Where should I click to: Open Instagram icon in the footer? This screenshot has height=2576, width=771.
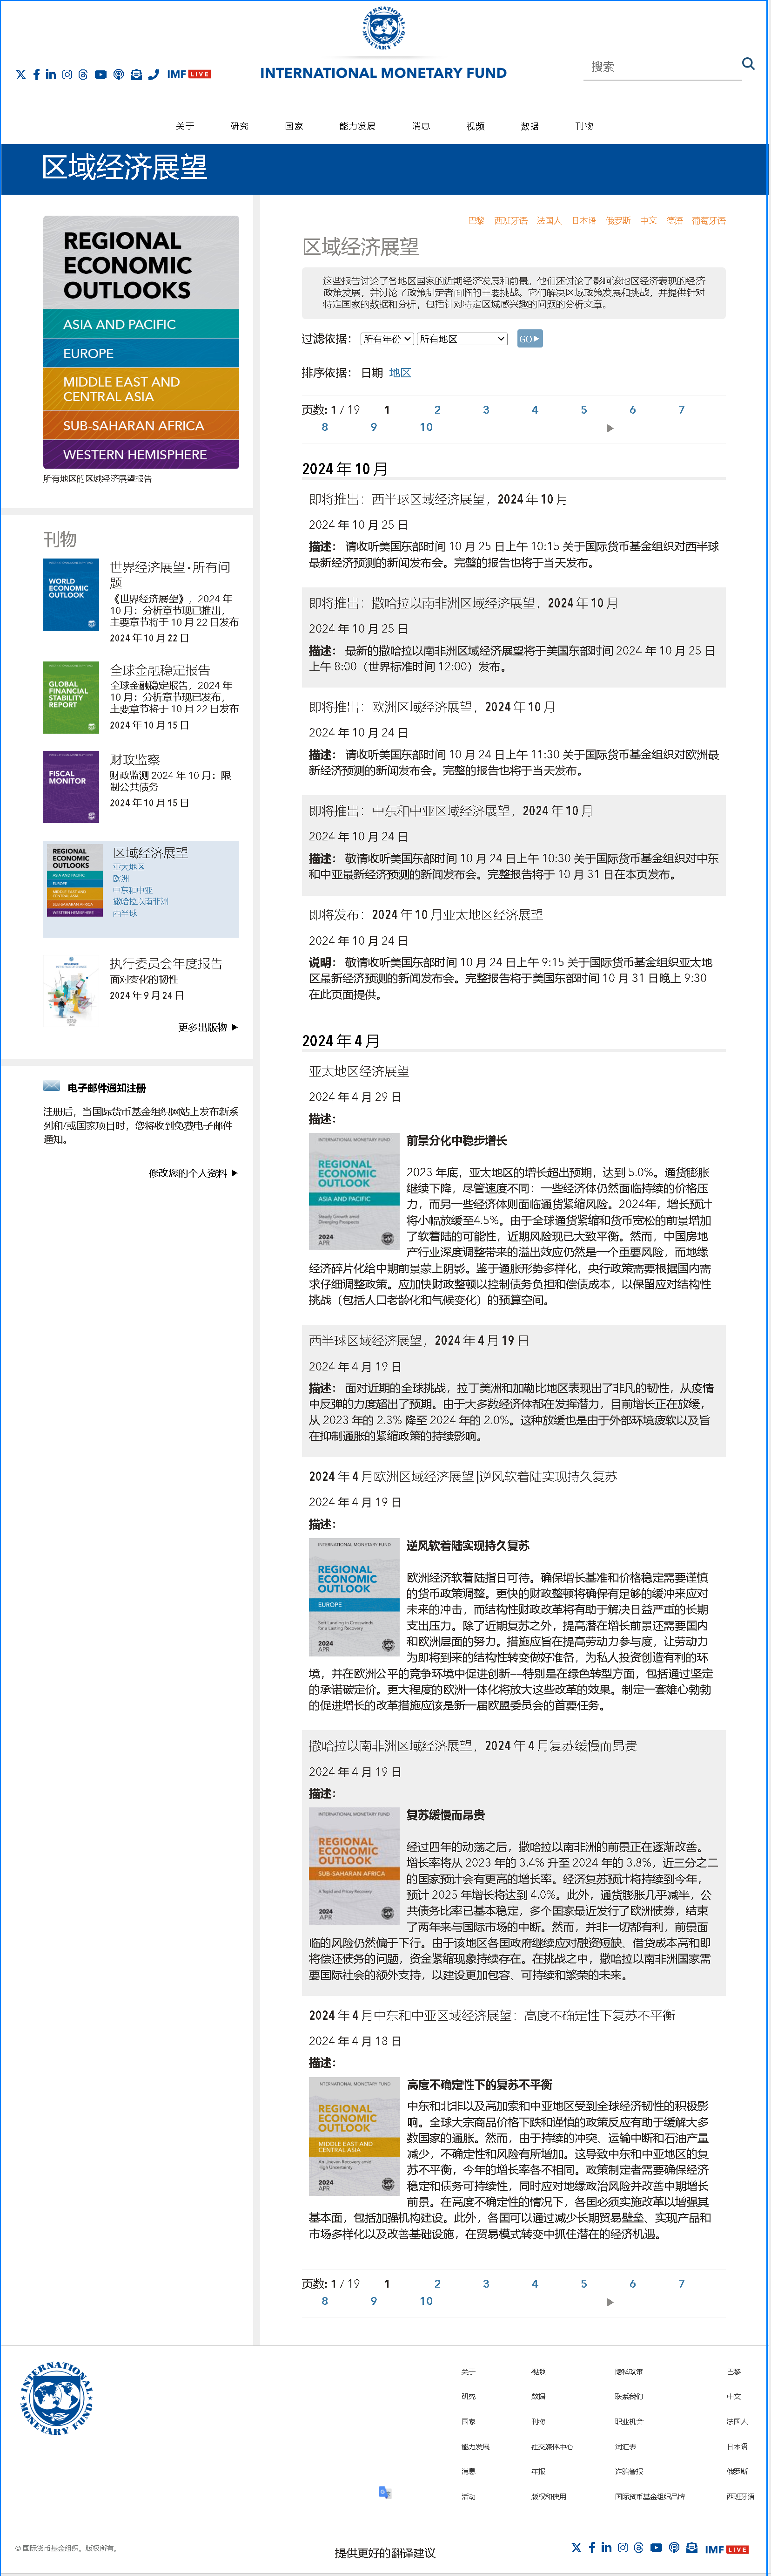click(622, 2547)
